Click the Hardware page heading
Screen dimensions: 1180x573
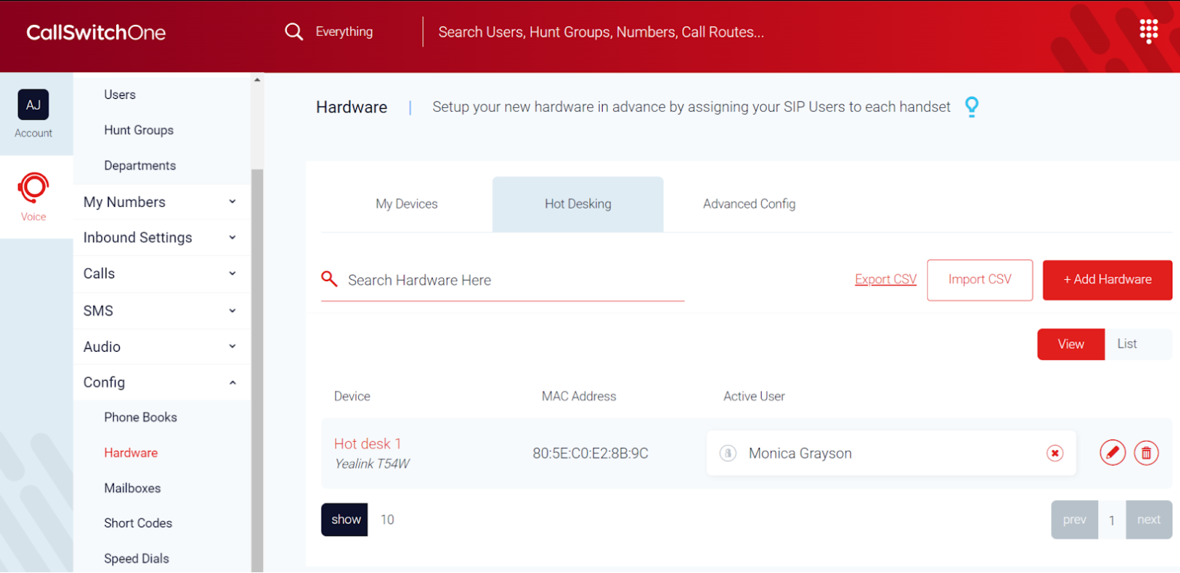352,107
